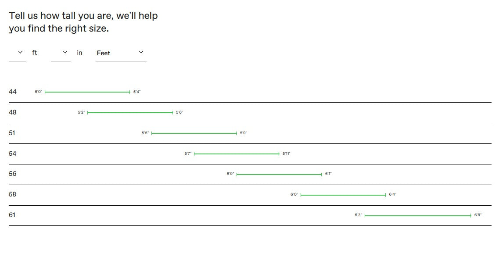Click the size 61 label
The height and width of the screenshot is (257, 499).
pos(12,215)
